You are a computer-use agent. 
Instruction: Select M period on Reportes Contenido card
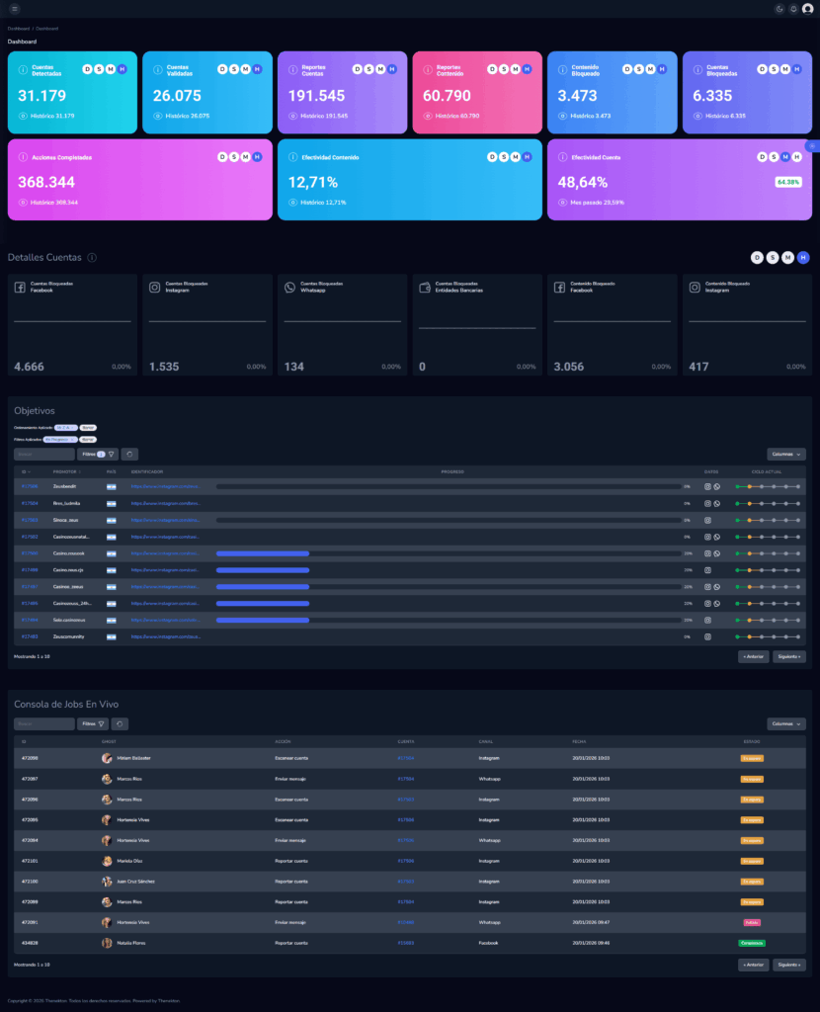click(x=516, y=69)
